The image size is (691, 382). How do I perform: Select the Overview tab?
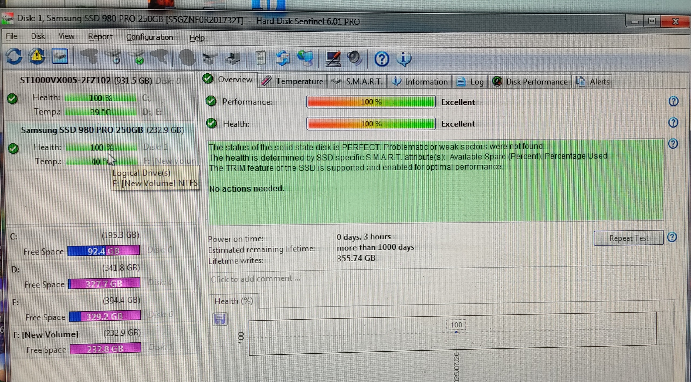coord(228,79)
